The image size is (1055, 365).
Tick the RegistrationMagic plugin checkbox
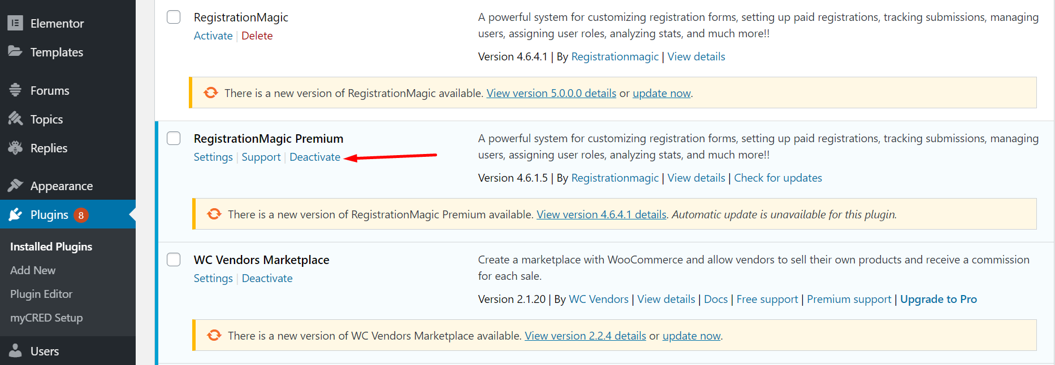point(174,17)
